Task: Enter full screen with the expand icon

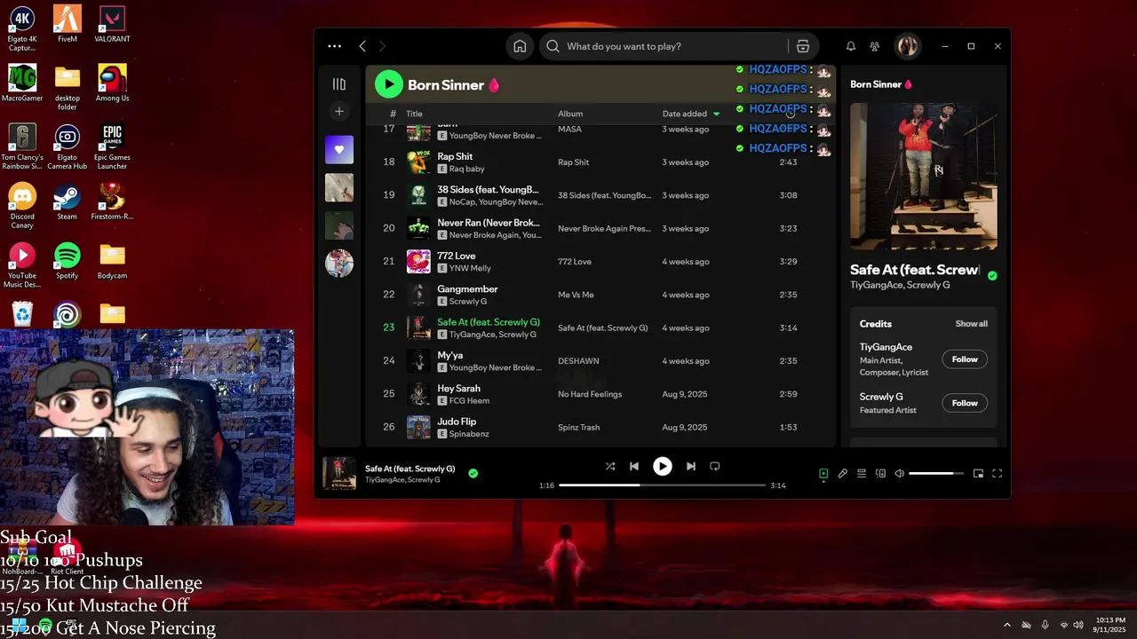Action: (x=997, y=474)
